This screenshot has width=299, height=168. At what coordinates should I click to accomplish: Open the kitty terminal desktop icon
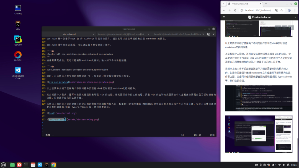pos(18,25)
